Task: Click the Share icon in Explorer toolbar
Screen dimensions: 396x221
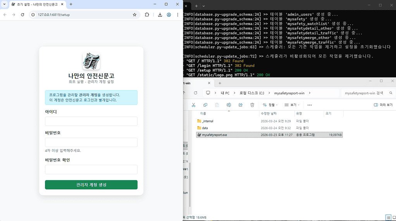Action: 241,105
